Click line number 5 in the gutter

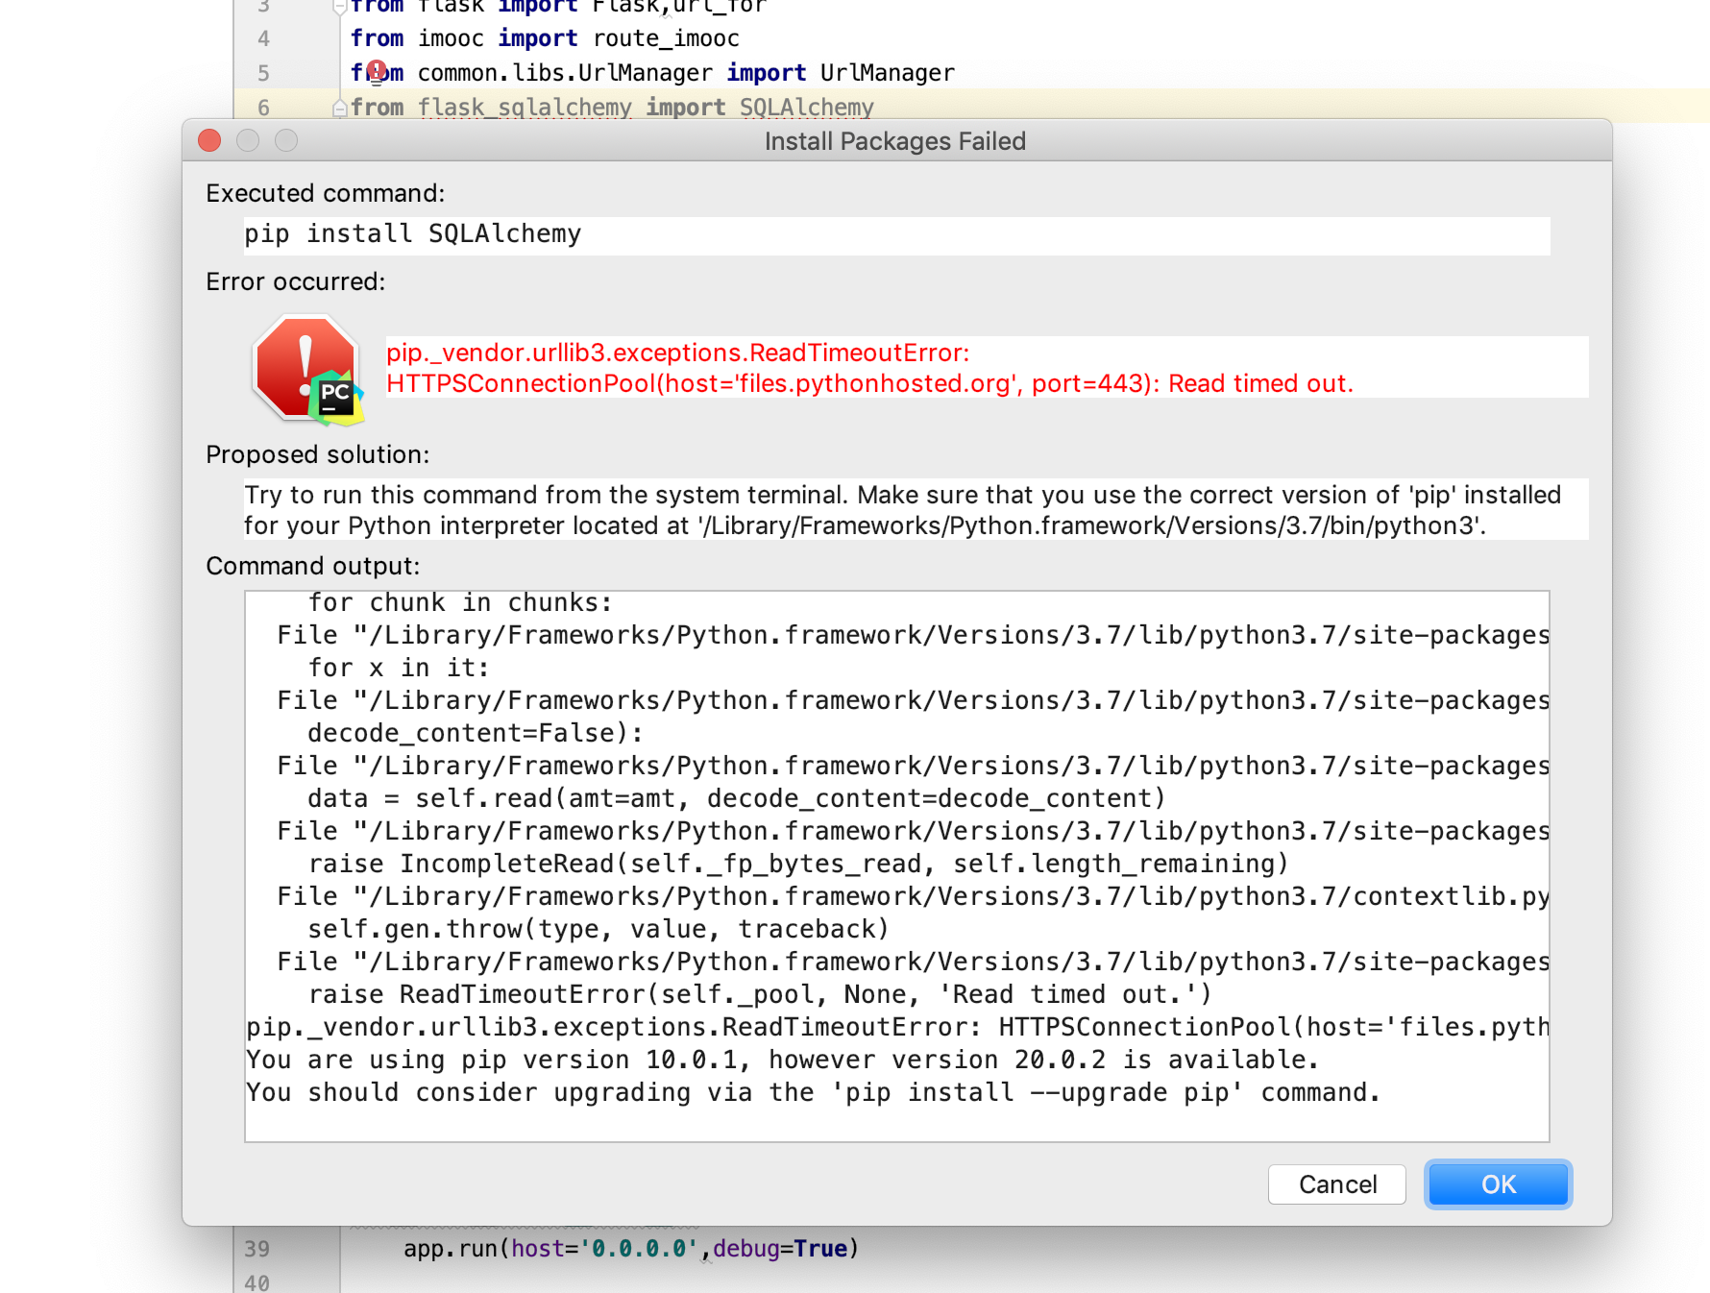[x=263, y=72]
